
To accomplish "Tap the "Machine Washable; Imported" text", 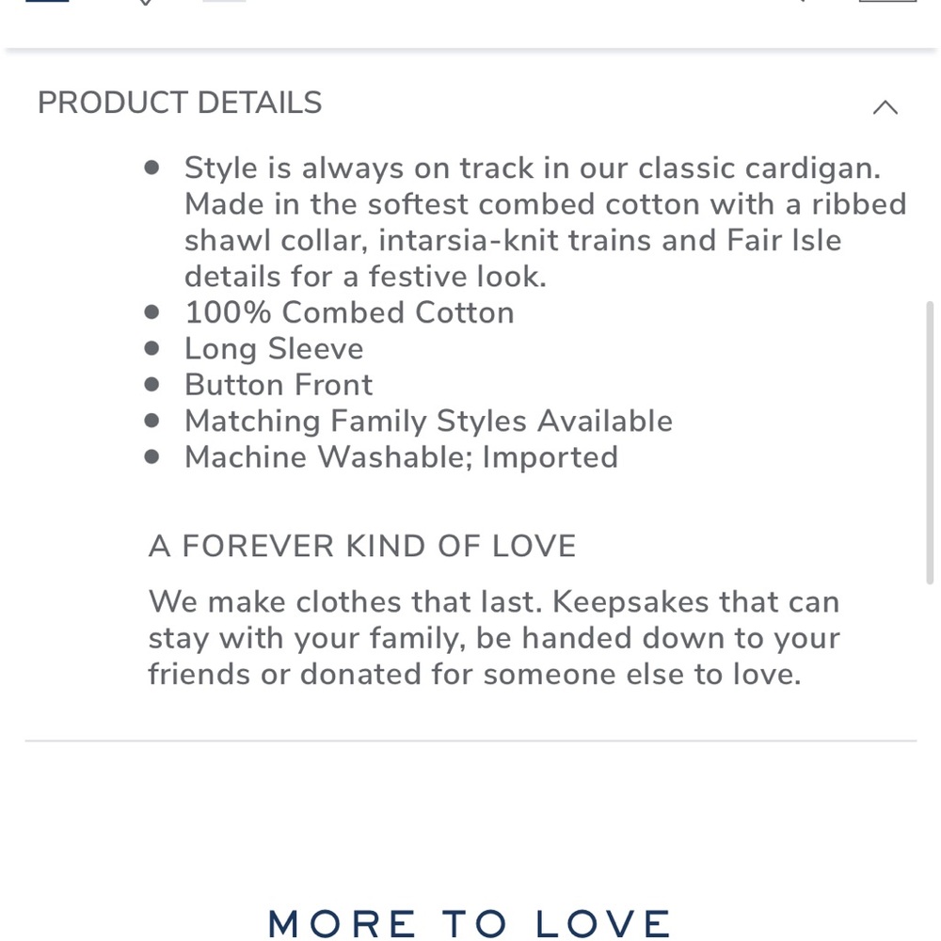I will (x=401, y=457).
